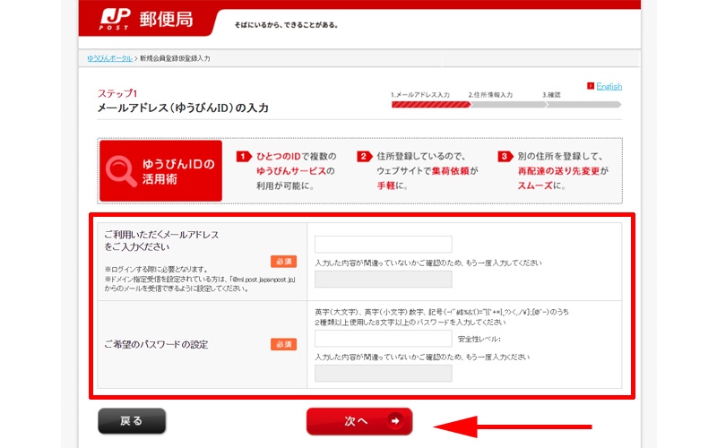Focus the desired password input field
717x448 pixels.
384,339
